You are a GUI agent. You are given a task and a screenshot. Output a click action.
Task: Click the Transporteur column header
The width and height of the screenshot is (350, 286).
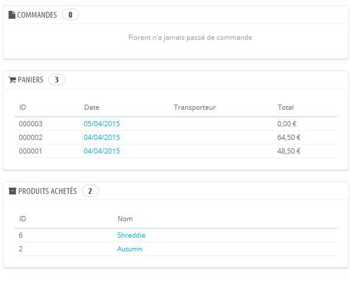click(x=195, y=107)
